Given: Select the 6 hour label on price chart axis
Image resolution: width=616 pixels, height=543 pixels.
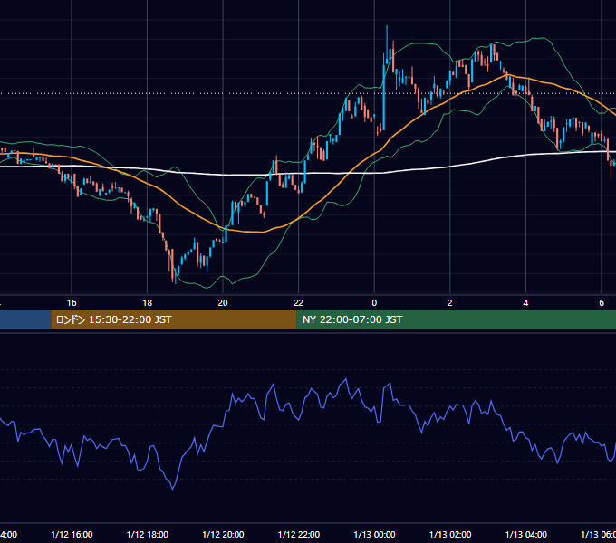Looking at the screenshot, I should pos(602,303).
